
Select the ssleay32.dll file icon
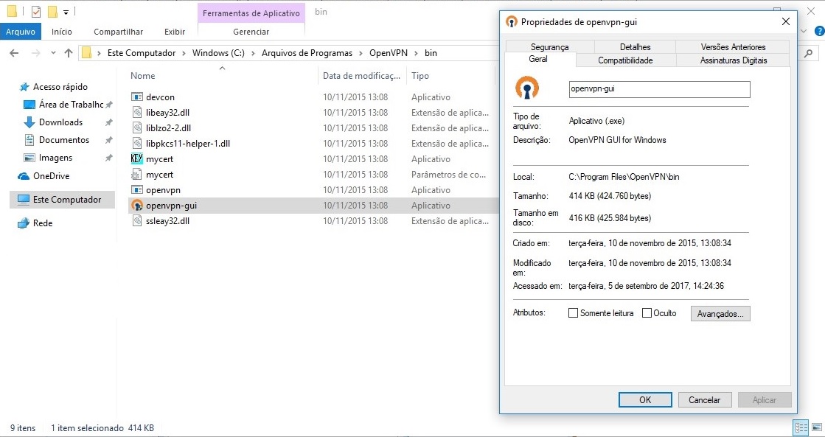[x=137, y=221]
